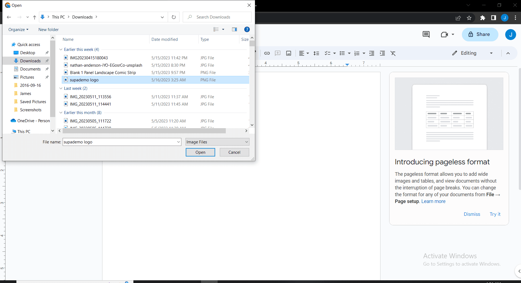Viewport: 521px width, 283px height.
Task: Refresh the Downloads folder view
Action: [x=174, y=17]
